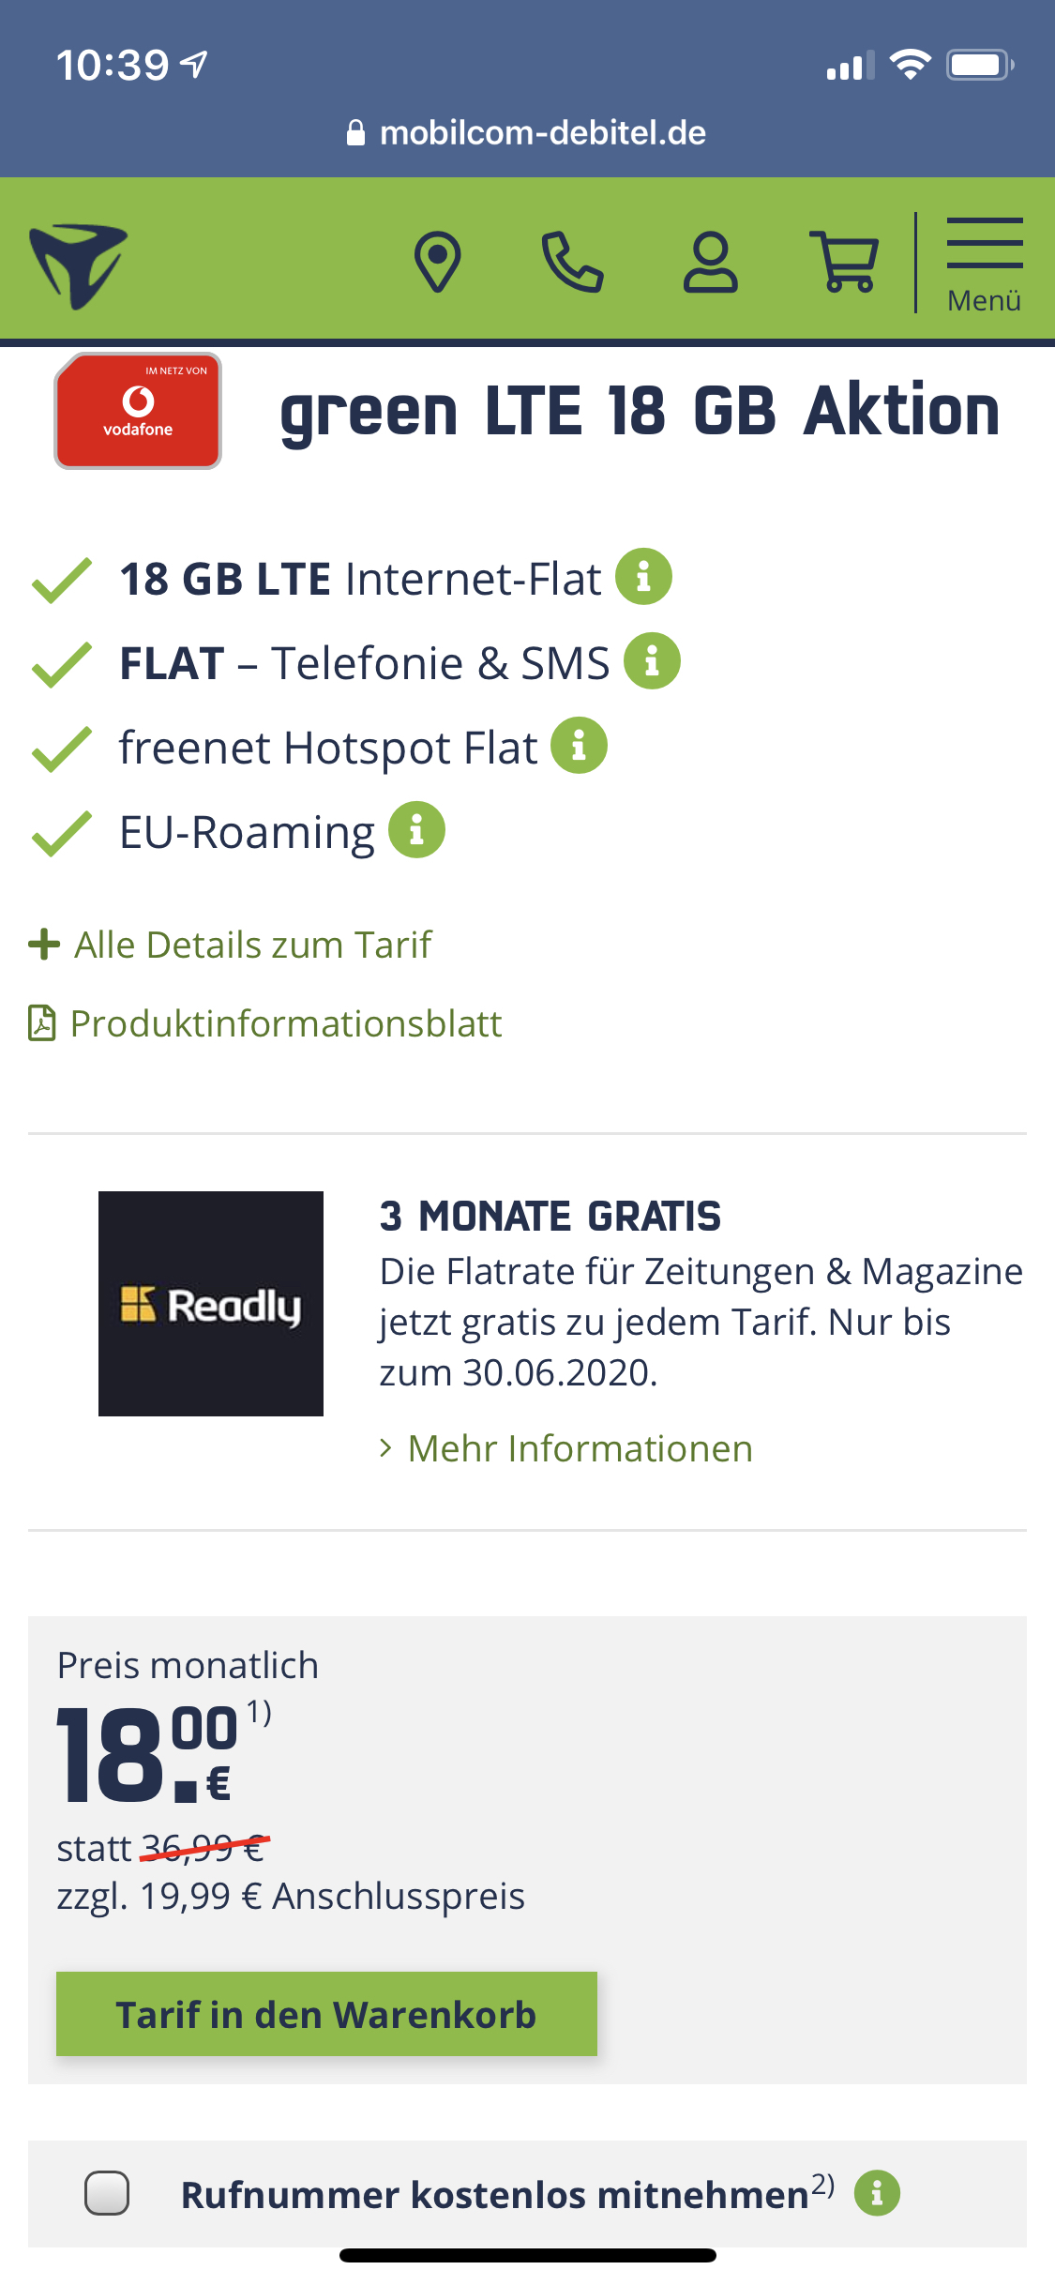
Task: Show info for 18 GB LTE Internet-Flat
Action: pyautogui.click(x=643, y=576)
